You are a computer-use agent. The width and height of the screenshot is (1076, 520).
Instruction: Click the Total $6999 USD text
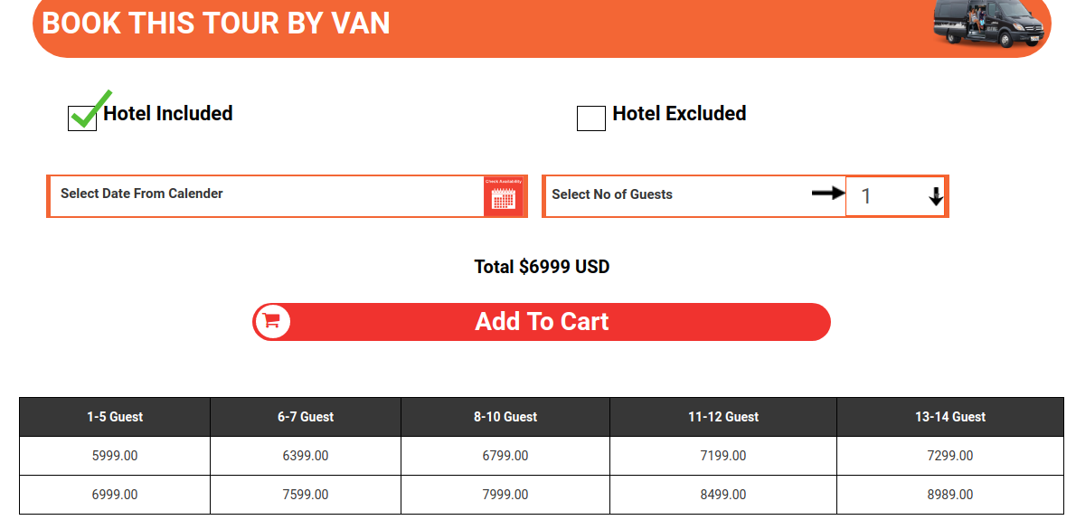click(x=542, y=267)
